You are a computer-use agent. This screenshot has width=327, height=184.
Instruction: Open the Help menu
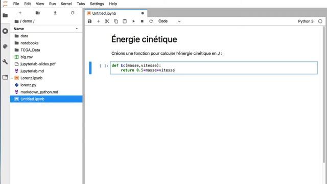(x=113, y=4)
